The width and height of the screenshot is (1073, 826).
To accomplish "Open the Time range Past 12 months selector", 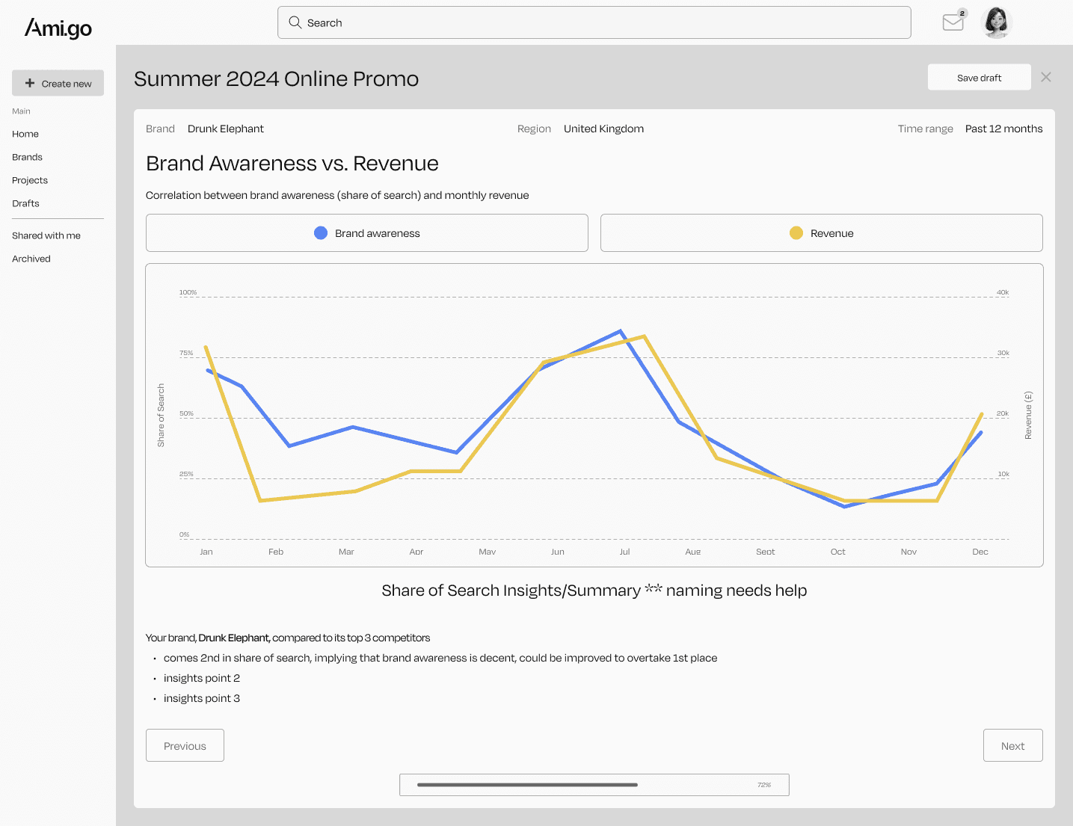I will click(x=1003, y=129).
